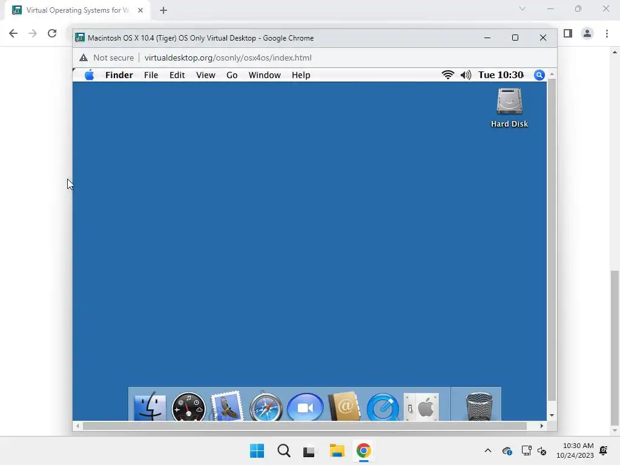Open Mail stamp icon in the Dock
This screenshot has height=465, width=620.
[227, 406]
